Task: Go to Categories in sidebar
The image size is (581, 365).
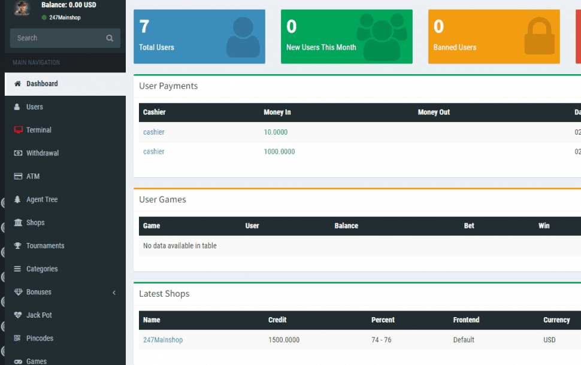Action: tap(42, 269)
